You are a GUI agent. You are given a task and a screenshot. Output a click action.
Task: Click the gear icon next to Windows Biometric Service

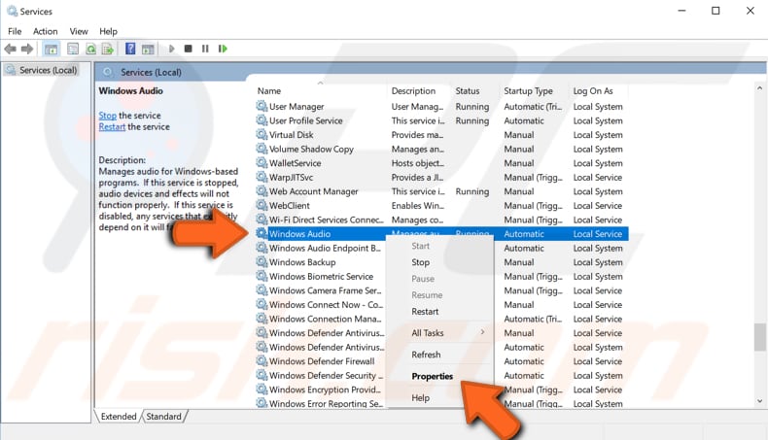[x=262, y=276]
